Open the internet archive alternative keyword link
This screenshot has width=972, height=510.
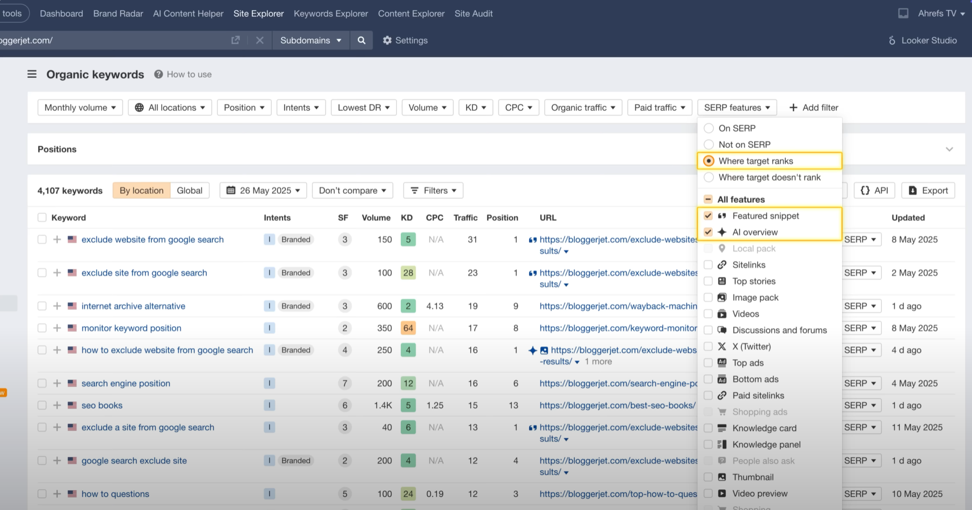click(133, 306)
